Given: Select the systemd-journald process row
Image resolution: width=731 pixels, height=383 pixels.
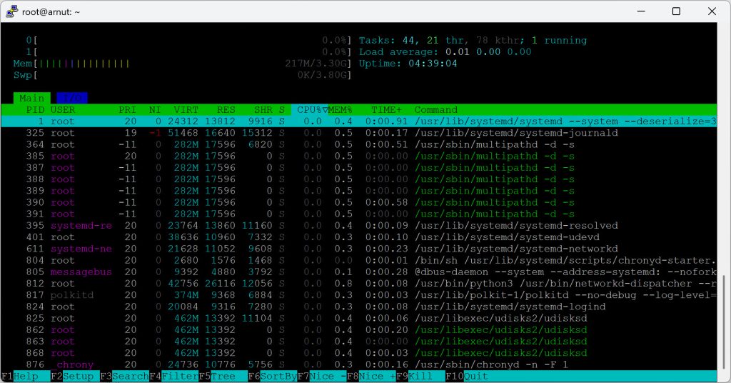Looking at the screenshot, I should click(357, 133).
